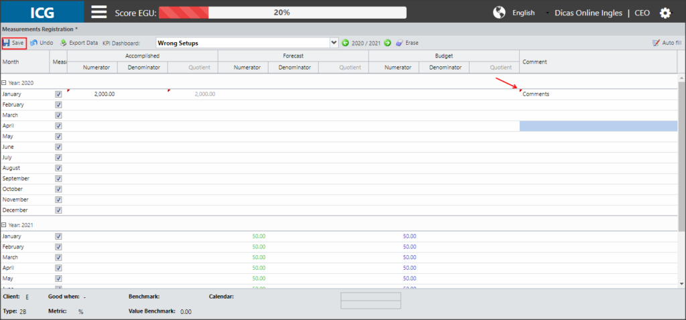The width and height of the screenshot is (686, 320).
Task: Collapse the Year: 2020 group
Action: tap(4, 82)
